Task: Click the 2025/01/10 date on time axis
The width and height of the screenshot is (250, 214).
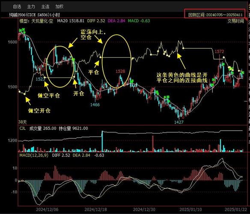Action: (190, 209)
